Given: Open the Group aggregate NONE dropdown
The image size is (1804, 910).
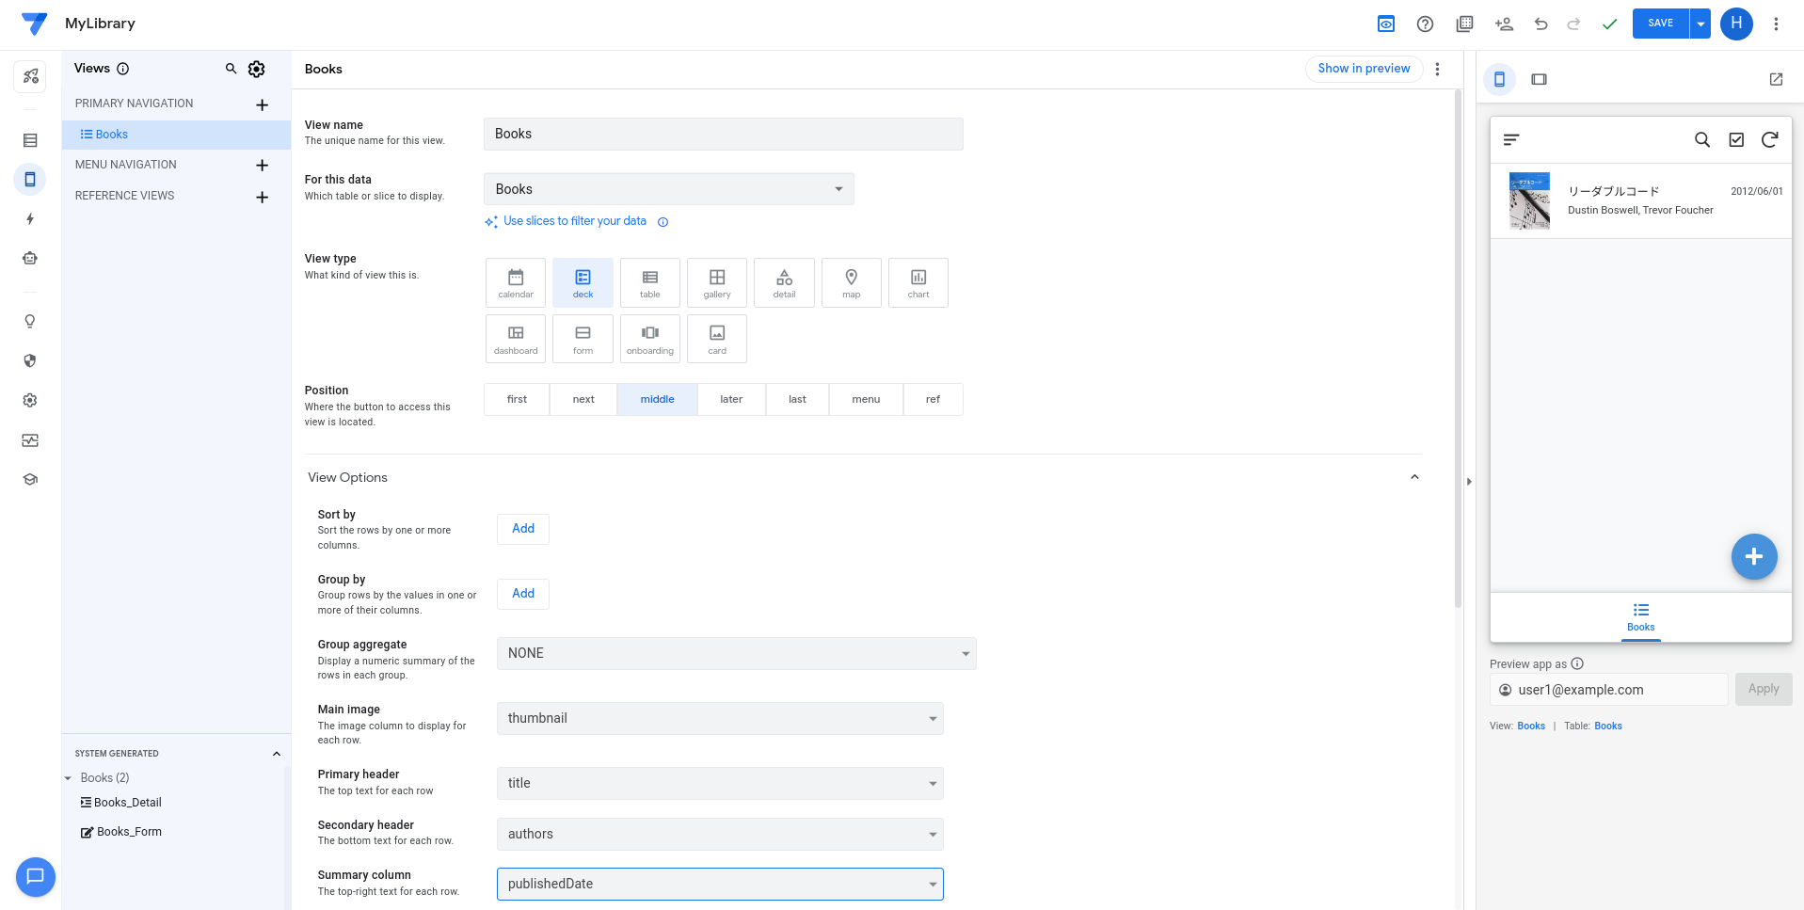Looking at the screenshot, I should click(737, 653).
